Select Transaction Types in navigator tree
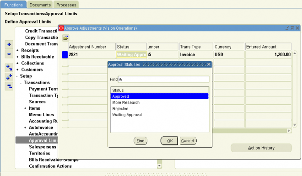This screenshot has width=302, height=176. point(43,96)
